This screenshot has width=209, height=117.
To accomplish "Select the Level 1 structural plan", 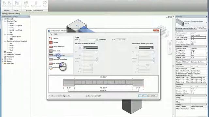I will pyautogui.click(x=12, y=23).
